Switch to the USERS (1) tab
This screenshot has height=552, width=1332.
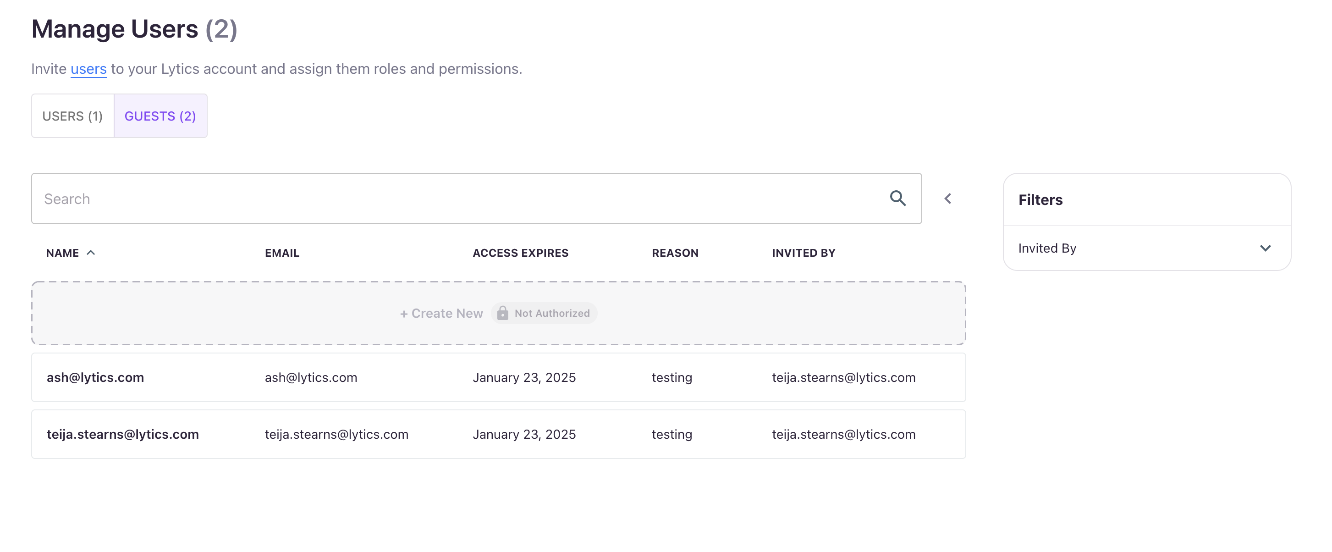[72, 116]
